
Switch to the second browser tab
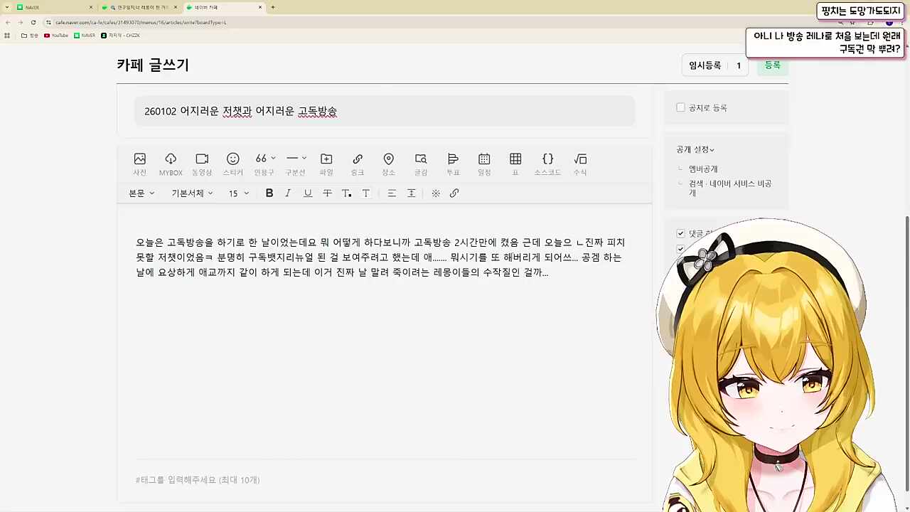click(140, 7)
